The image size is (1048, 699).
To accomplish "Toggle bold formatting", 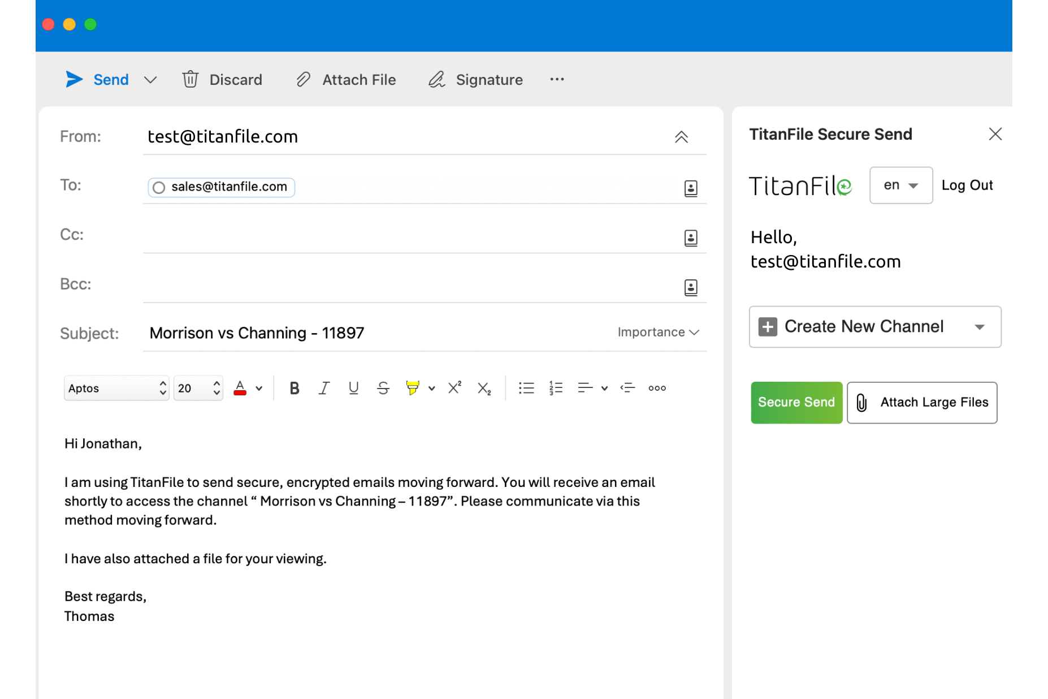I will pyautogui.click(x=295, y=388).
